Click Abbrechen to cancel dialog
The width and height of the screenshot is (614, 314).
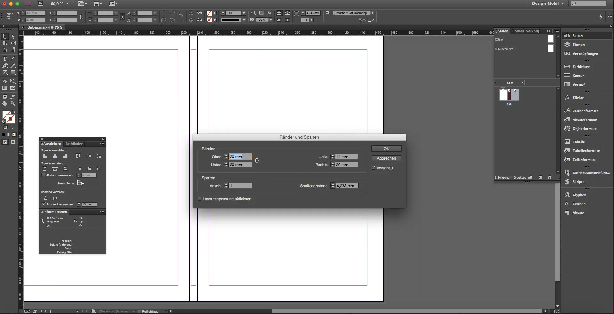[x=386, y=158]
